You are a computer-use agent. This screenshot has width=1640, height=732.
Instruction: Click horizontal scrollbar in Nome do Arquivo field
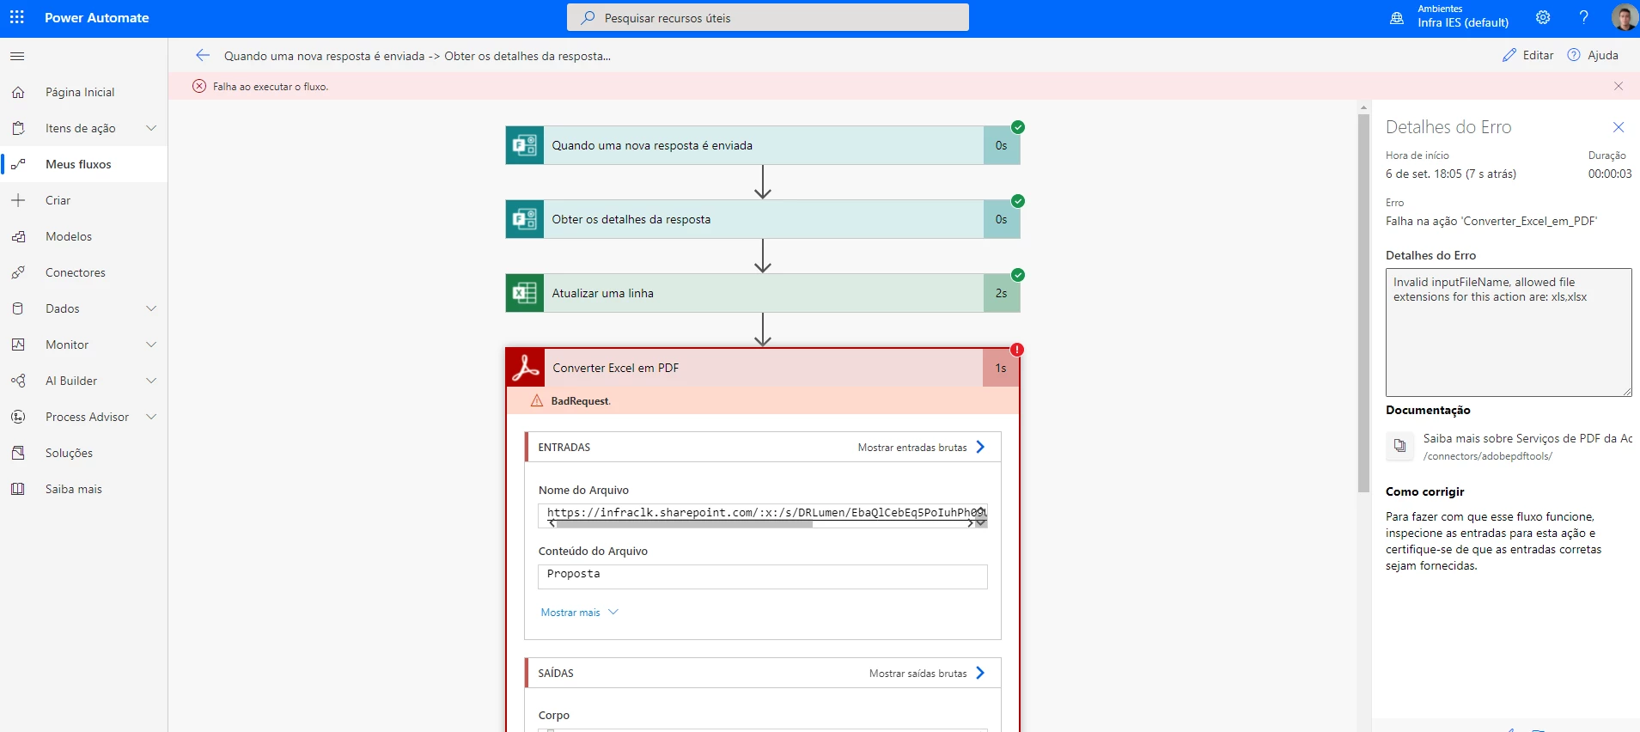pyautogui.click(x=684, y=523)
